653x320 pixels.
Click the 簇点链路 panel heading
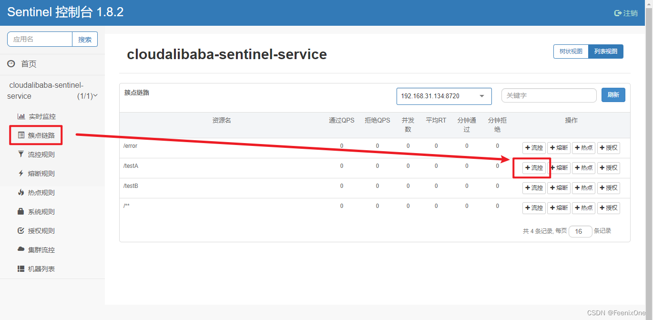[137, 93]
